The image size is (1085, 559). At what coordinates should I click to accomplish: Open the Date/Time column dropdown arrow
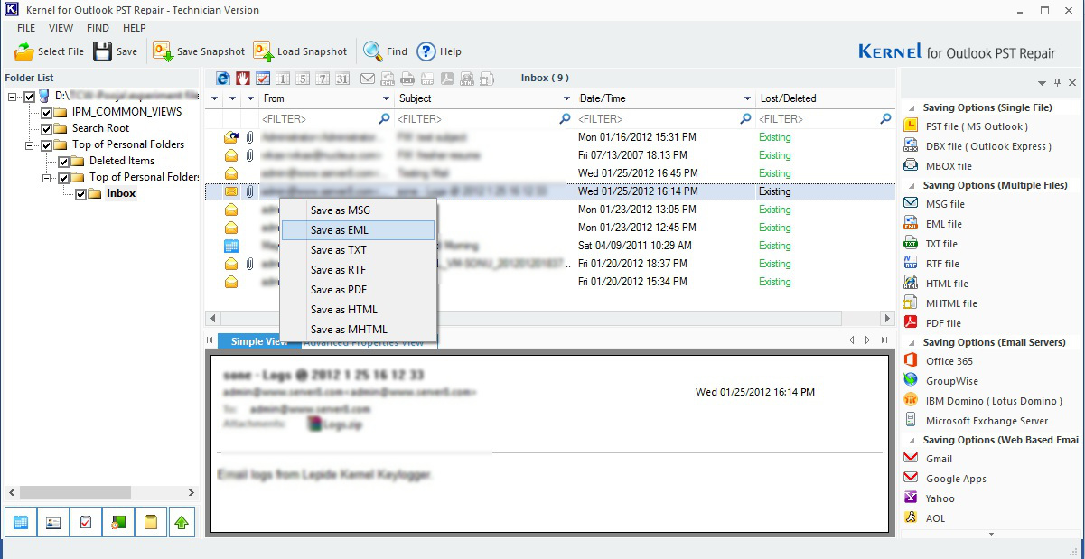coord(748,98)
